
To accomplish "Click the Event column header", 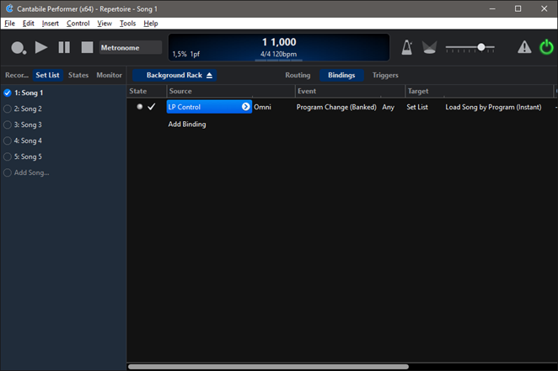I will click(350, 91).
